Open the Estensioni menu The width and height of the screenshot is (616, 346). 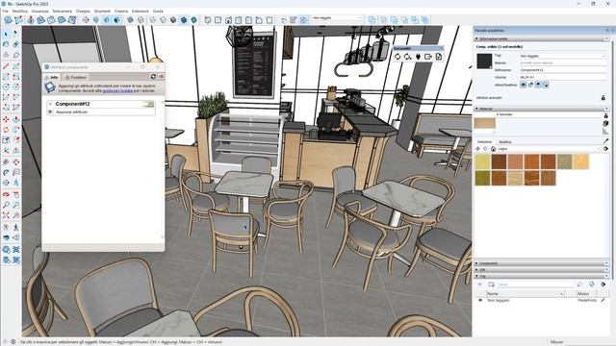coord(141,11)
